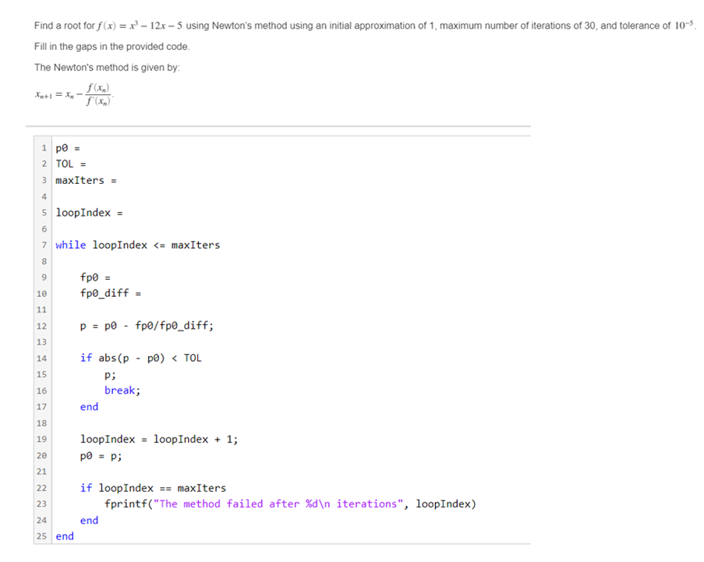Click the end keyword on line 17
Image resolution: width=704 pixels, height=562 pixels.
(x=88, y=406)
